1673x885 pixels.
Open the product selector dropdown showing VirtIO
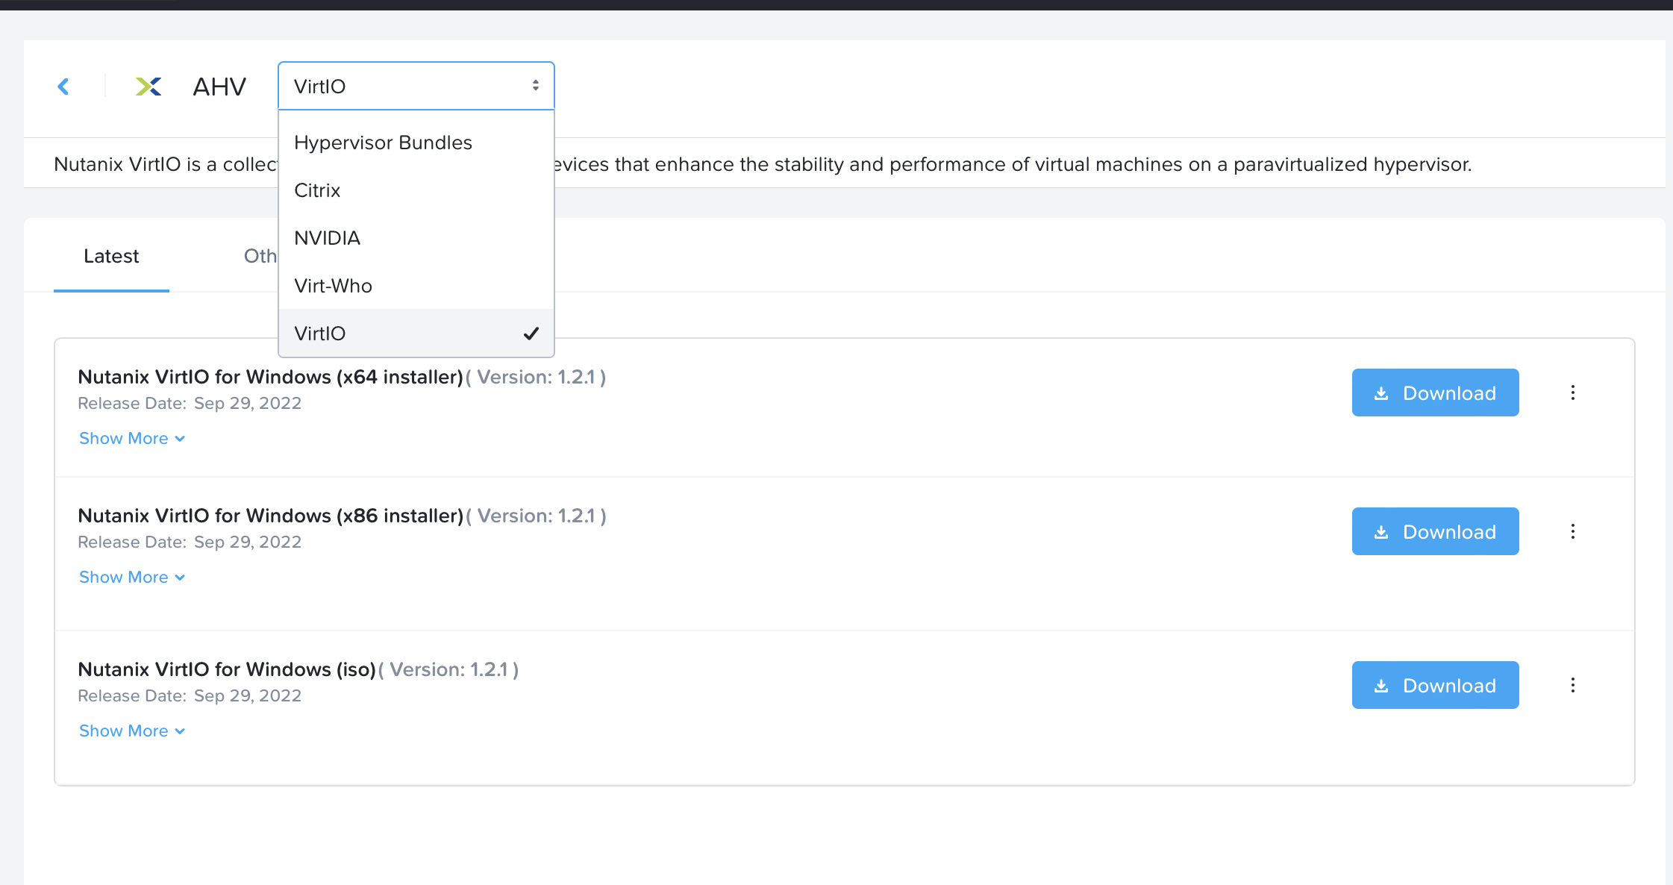[416, 86]
